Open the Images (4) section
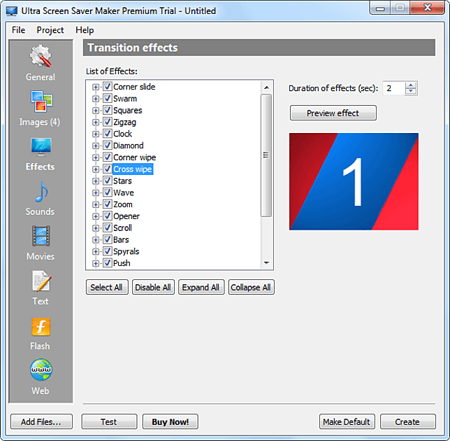This screenshot has height=441, width=450. pyautogui.click(x=40, y=108)
